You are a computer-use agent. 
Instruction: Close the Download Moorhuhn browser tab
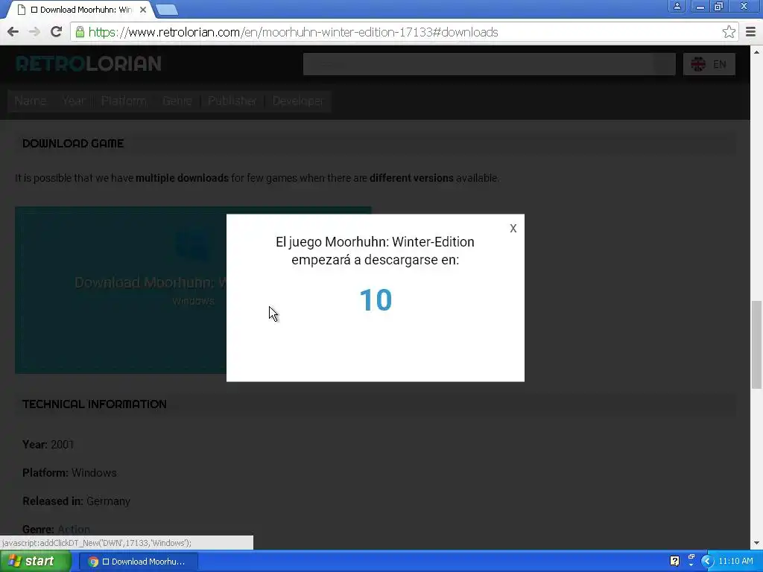[x=143, y=10]
